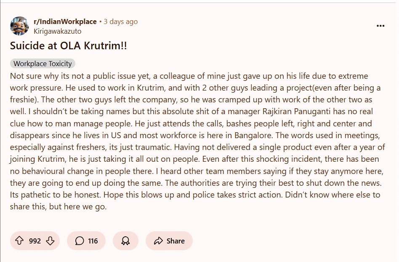Give an award using the medal icon

pos(125,241)
